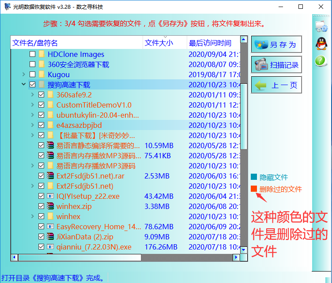
Task: Click the qianniu_(7.22.03N).exe program icon
Action: tap(50, 247)
